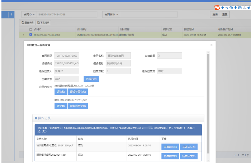Screen dimensions: 251x164
Task: Open the IME soft keyboard icon
Action: click(x=240, y=8)
